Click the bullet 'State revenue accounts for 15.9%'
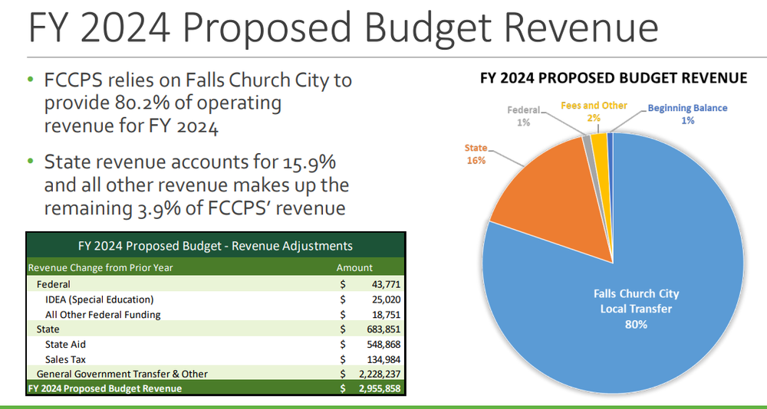 click(x=196, y=185)
